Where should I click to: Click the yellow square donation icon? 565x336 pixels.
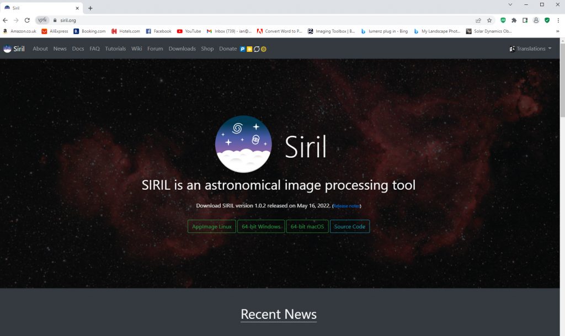tap(249, 49)
